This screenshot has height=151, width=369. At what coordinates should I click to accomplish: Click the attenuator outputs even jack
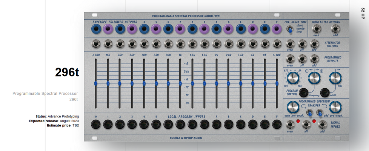(290, 44)
